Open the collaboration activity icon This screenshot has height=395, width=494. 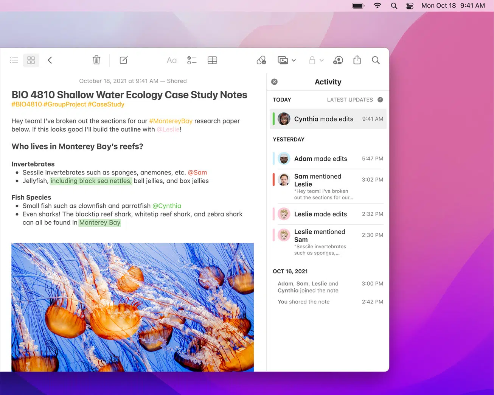pos(338,60)
